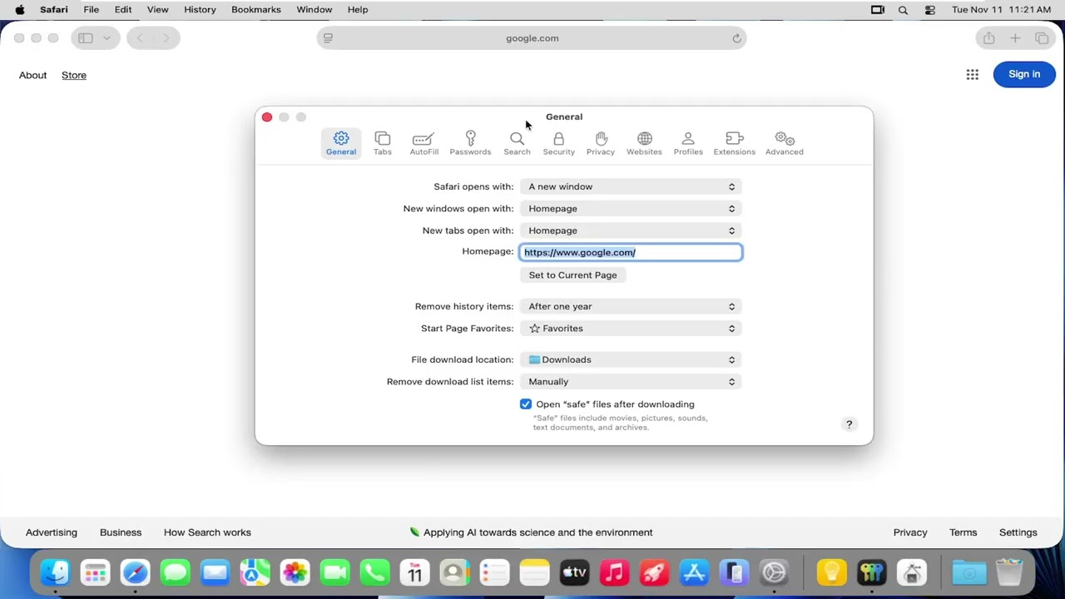Viewport: 1065px width, 599px height.
Task: Open the settings help question mark button
Action: (x=849, y=424)
